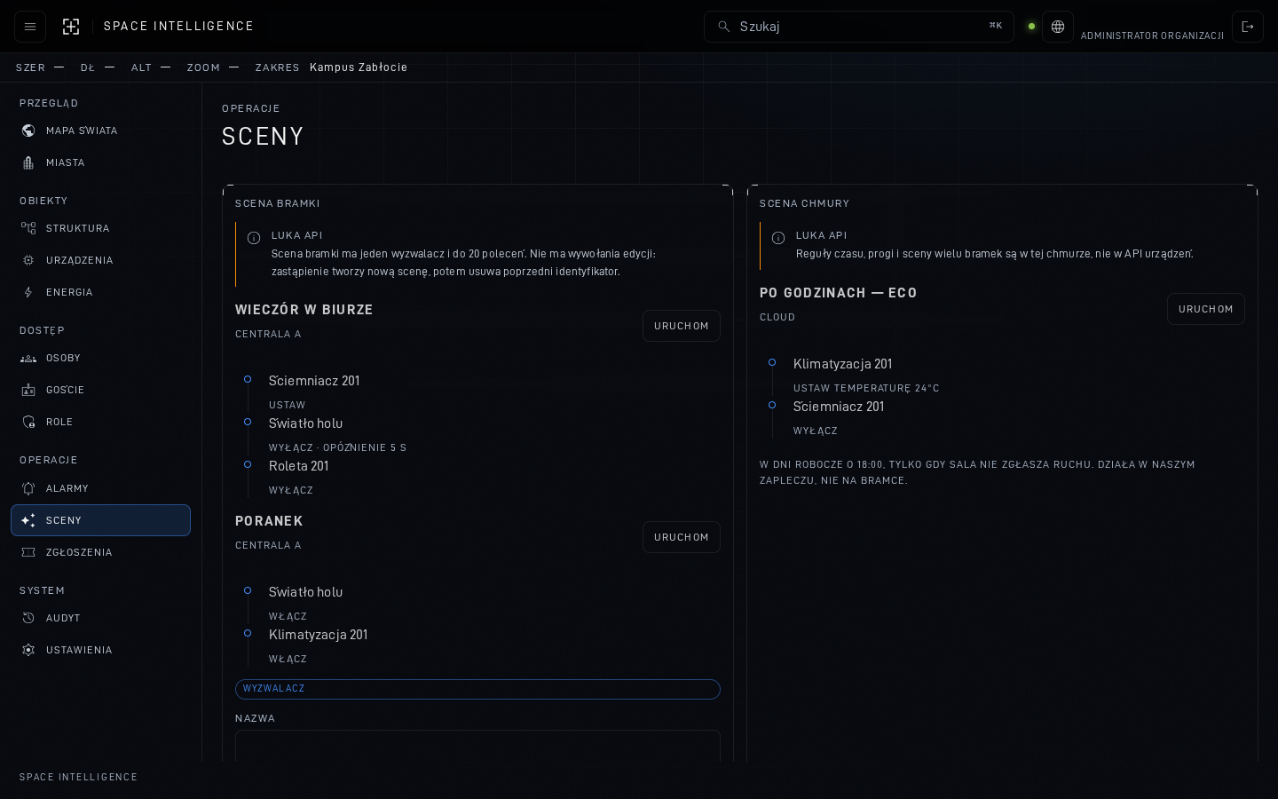
Task: Select the Wyzwalacz pill
Action: [x=477, y=689]
